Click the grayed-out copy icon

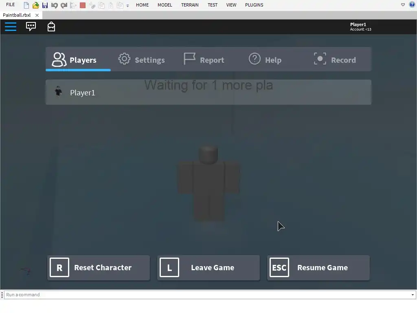[x=101, y=5]
